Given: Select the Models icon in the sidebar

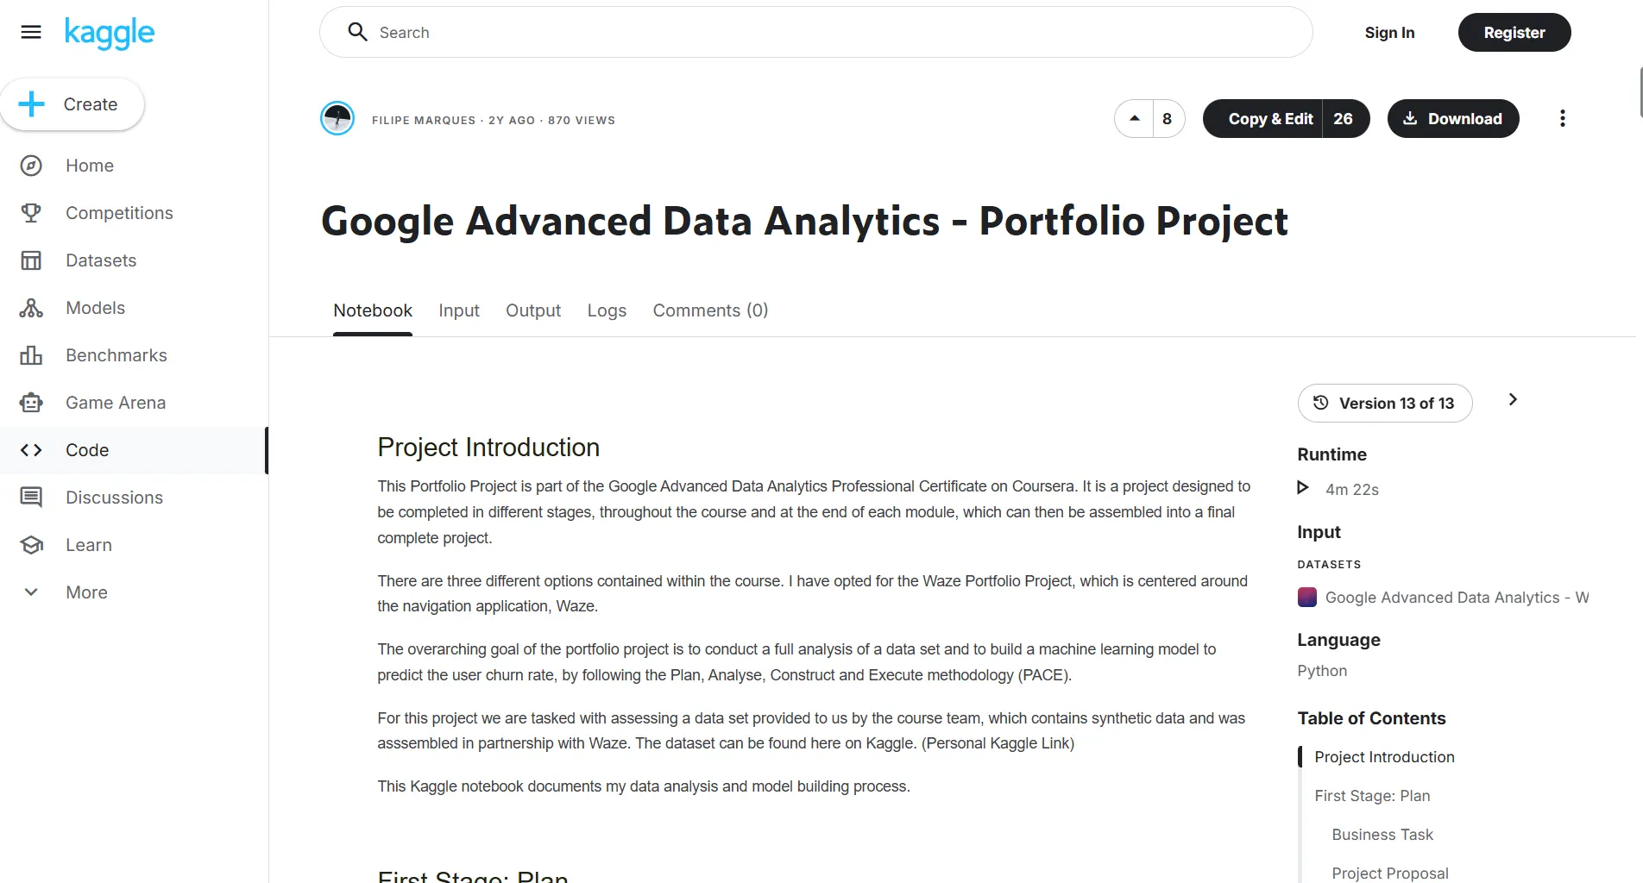Looking at the screenshot, I should pyautogui.click(x=31, y=307).
